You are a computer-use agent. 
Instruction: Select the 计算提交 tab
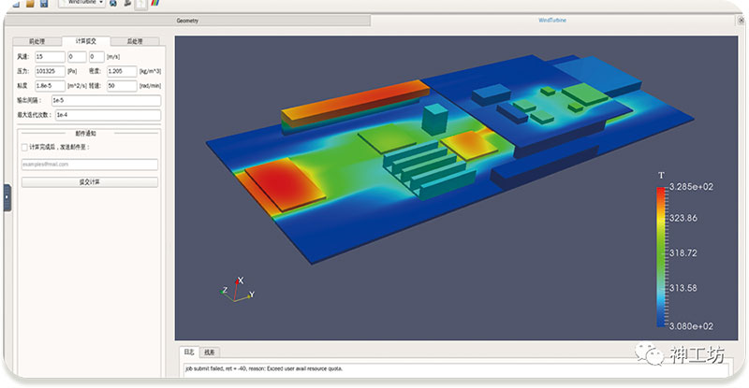(86, 41)
